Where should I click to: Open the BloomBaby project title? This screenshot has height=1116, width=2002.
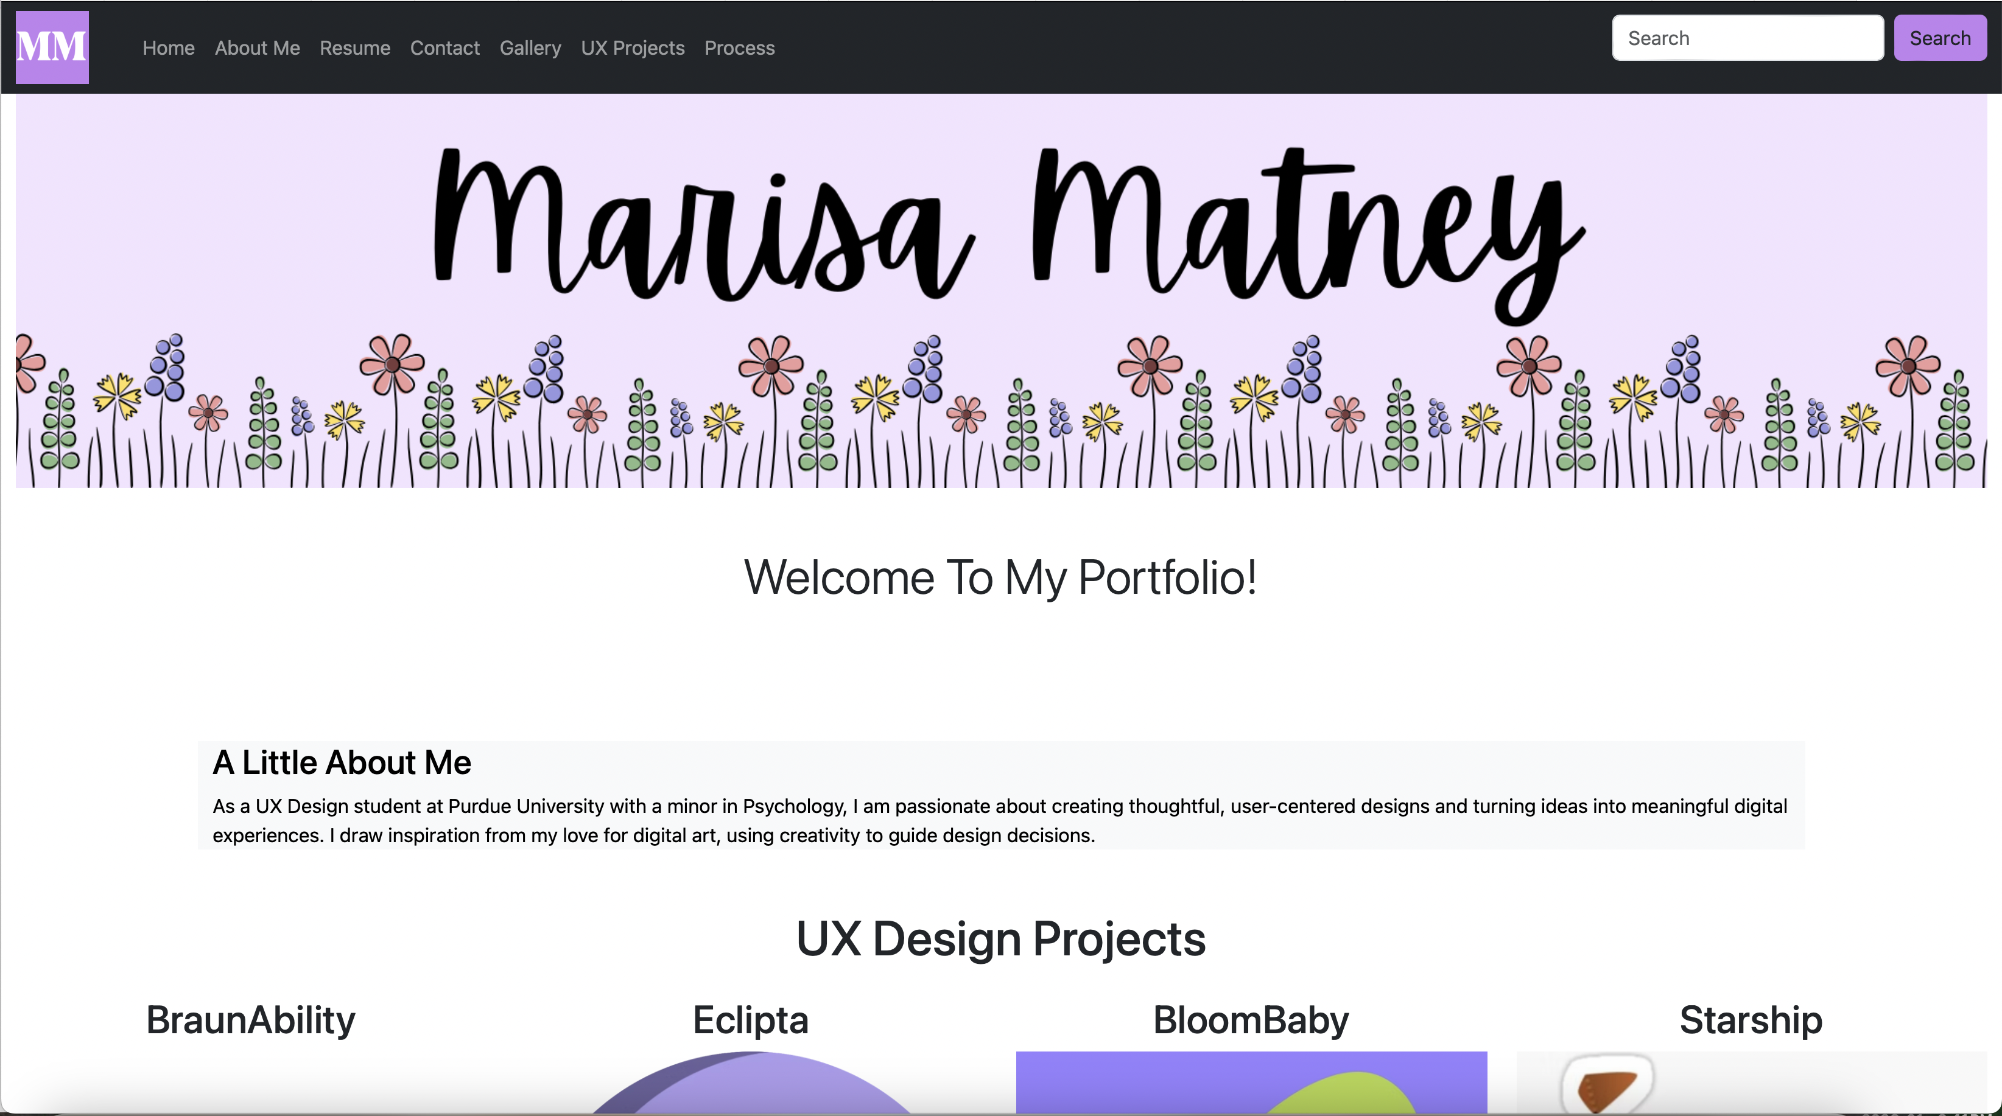coord(1251,1020)
